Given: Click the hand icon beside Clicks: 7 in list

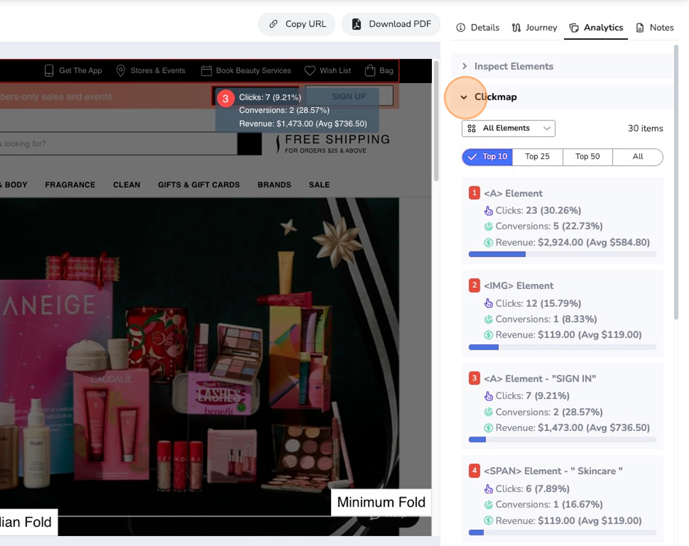Looking at the screenshot, I should coord(488,396).
